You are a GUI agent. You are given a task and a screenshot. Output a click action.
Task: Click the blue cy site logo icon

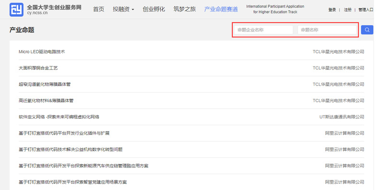click(x=16, y=10)
